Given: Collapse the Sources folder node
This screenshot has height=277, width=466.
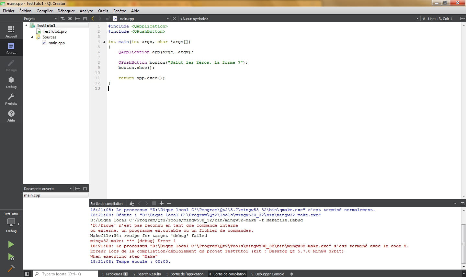Looking at the screenshot, I should click(32, 37).
